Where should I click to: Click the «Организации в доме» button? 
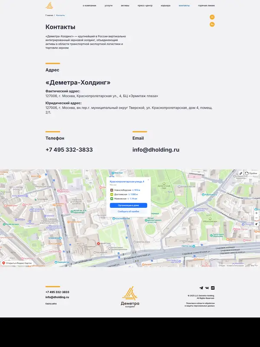128,205
